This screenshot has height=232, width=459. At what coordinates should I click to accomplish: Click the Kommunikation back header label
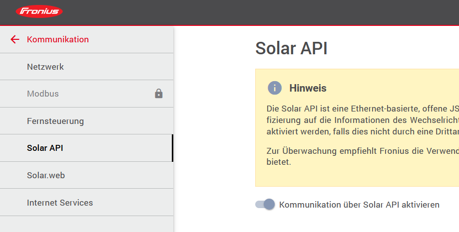point(58,39)
